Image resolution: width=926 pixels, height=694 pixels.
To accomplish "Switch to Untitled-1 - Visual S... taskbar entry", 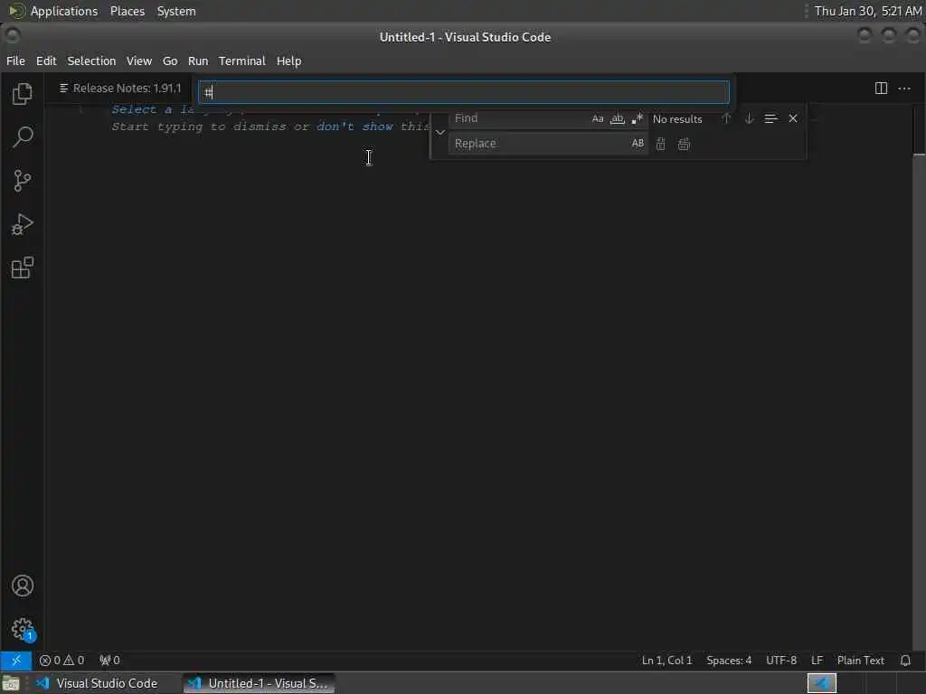I will (x=259, y=683).
